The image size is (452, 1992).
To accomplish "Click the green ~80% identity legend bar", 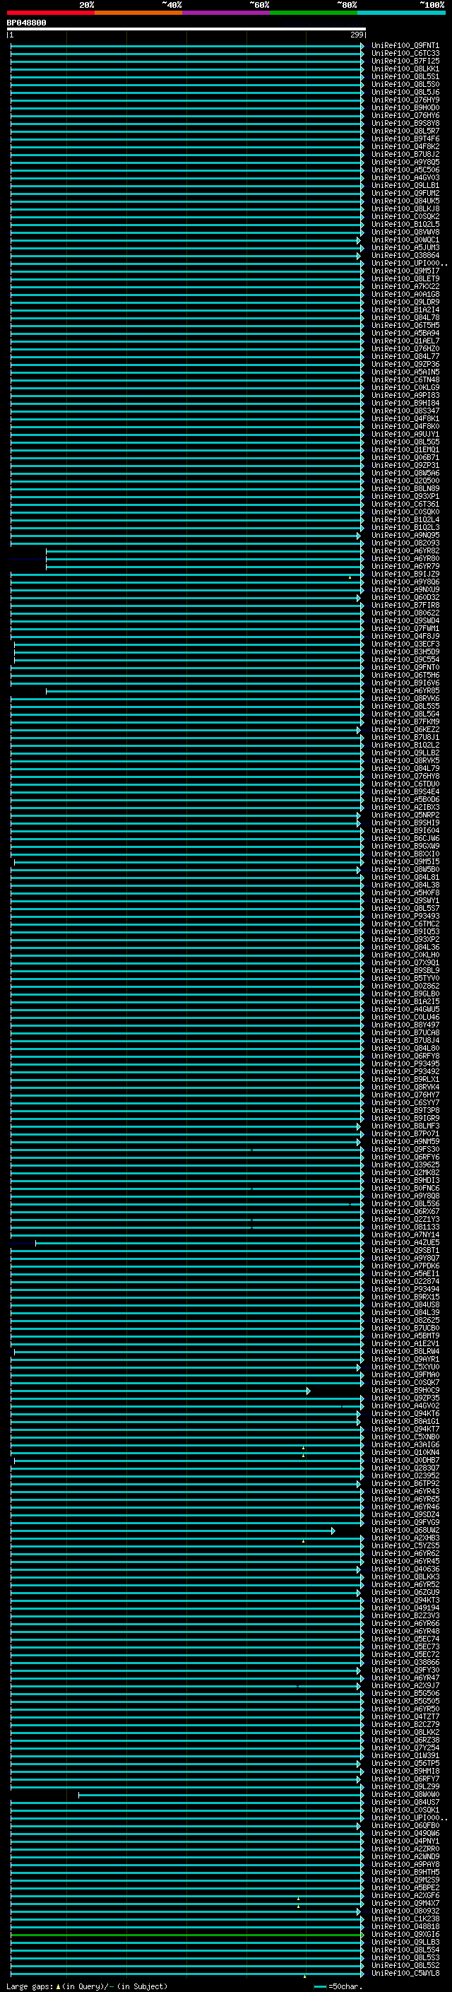I will click(x=314, y=13).
